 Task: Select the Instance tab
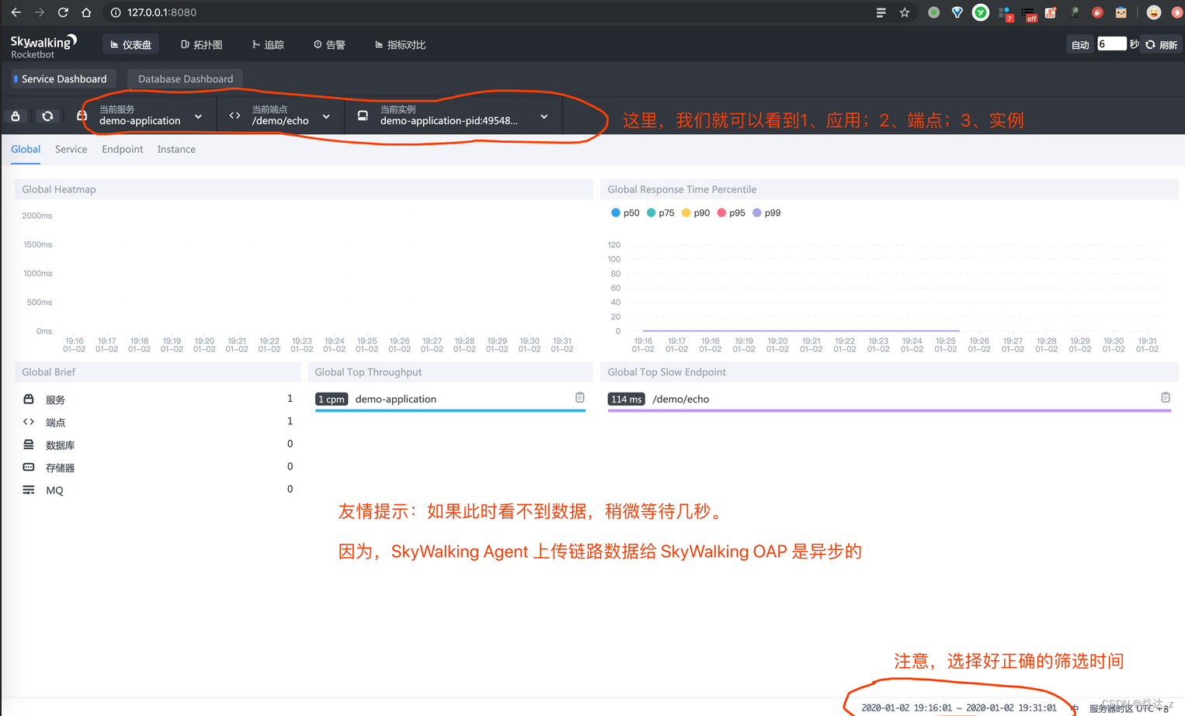176,149
